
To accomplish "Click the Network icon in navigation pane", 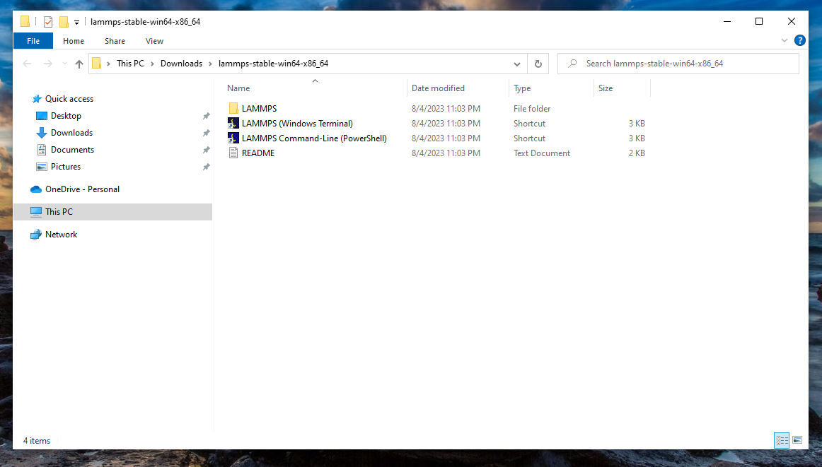I will (36, 235).
